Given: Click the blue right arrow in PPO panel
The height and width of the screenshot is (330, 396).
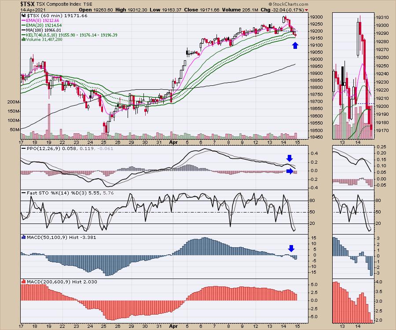Looking at the screenshot, I should tap(289, 171).
